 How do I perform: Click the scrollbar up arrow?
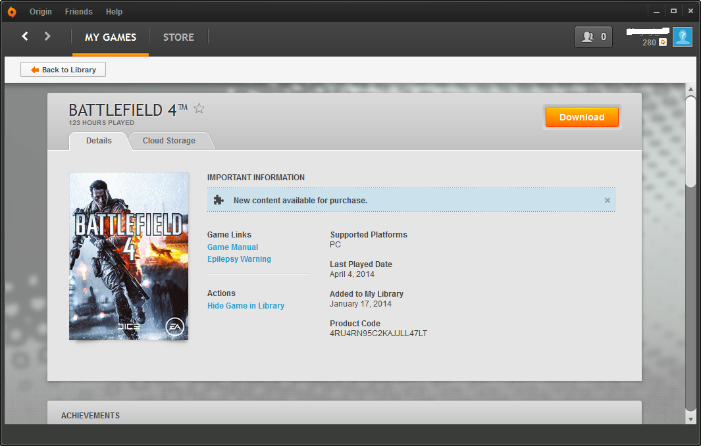(690, 89)
